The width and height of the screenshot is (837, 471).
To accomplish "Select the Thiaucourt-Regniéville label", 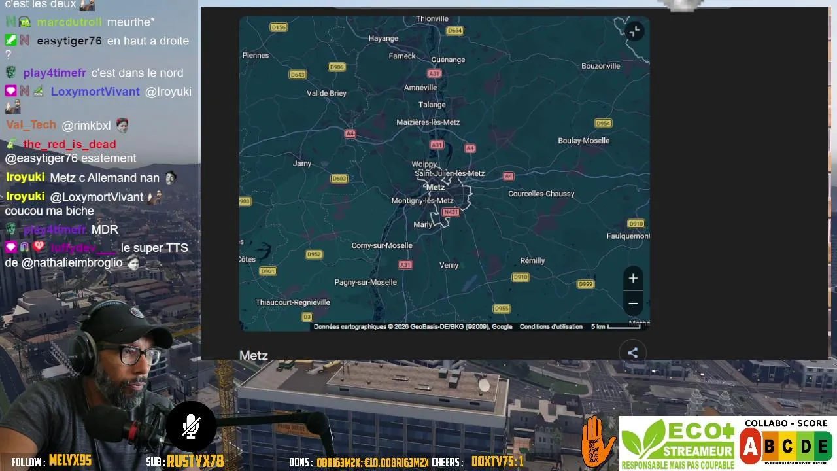I will click(x=293, y=302).
